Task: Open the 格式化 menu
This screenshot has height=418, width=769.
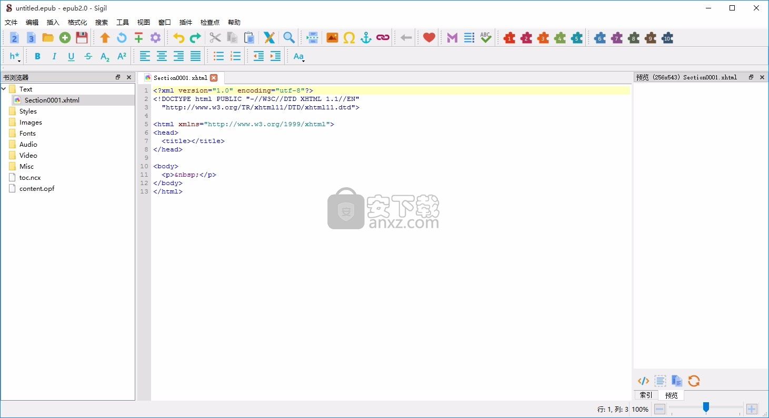Action: 77,23
